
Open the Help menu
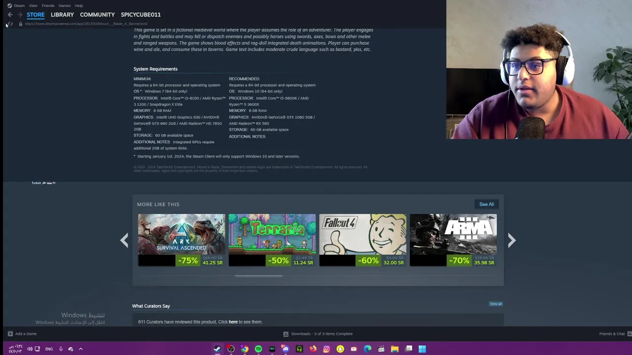(79, 5)
